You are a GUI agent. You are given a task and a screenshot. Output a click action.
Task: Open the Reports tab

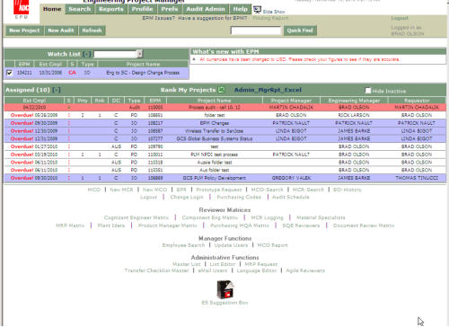111,9
